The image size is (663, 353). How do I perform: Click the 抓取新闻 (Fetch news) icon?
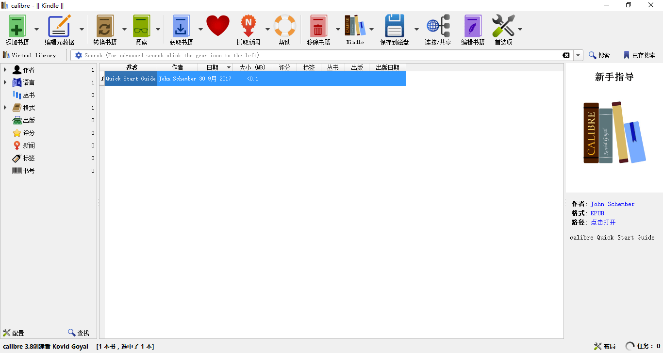click(248, 26)
